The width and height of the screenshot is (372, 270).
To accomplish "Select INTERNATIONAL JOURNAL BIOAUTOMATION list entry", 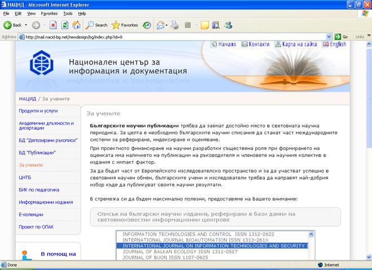I will (212, 240).
